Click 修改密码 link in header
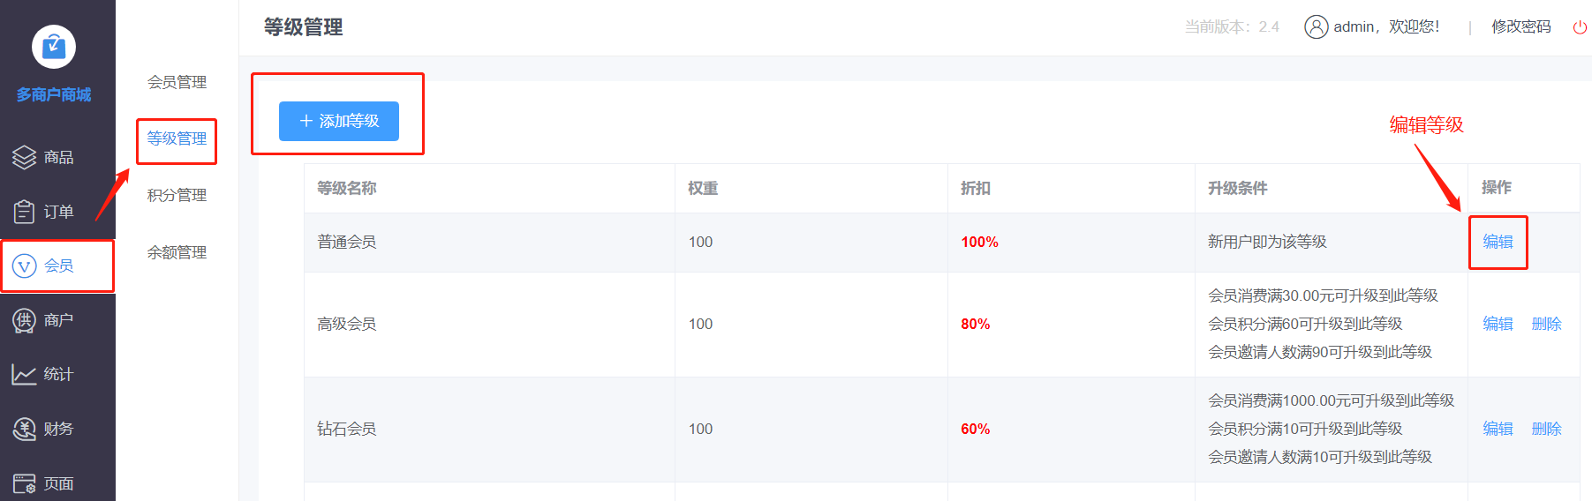Viewport: 1592px width, 501px height. pyautogui.click(x=1521, y=26)
